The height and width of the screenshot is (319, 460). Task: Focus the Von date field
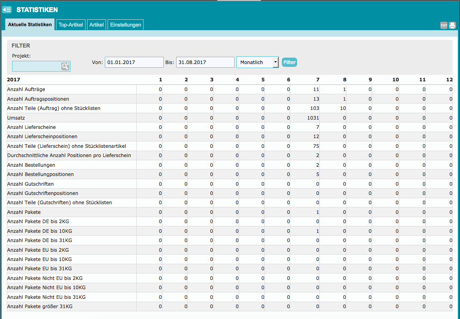(134, 62)
